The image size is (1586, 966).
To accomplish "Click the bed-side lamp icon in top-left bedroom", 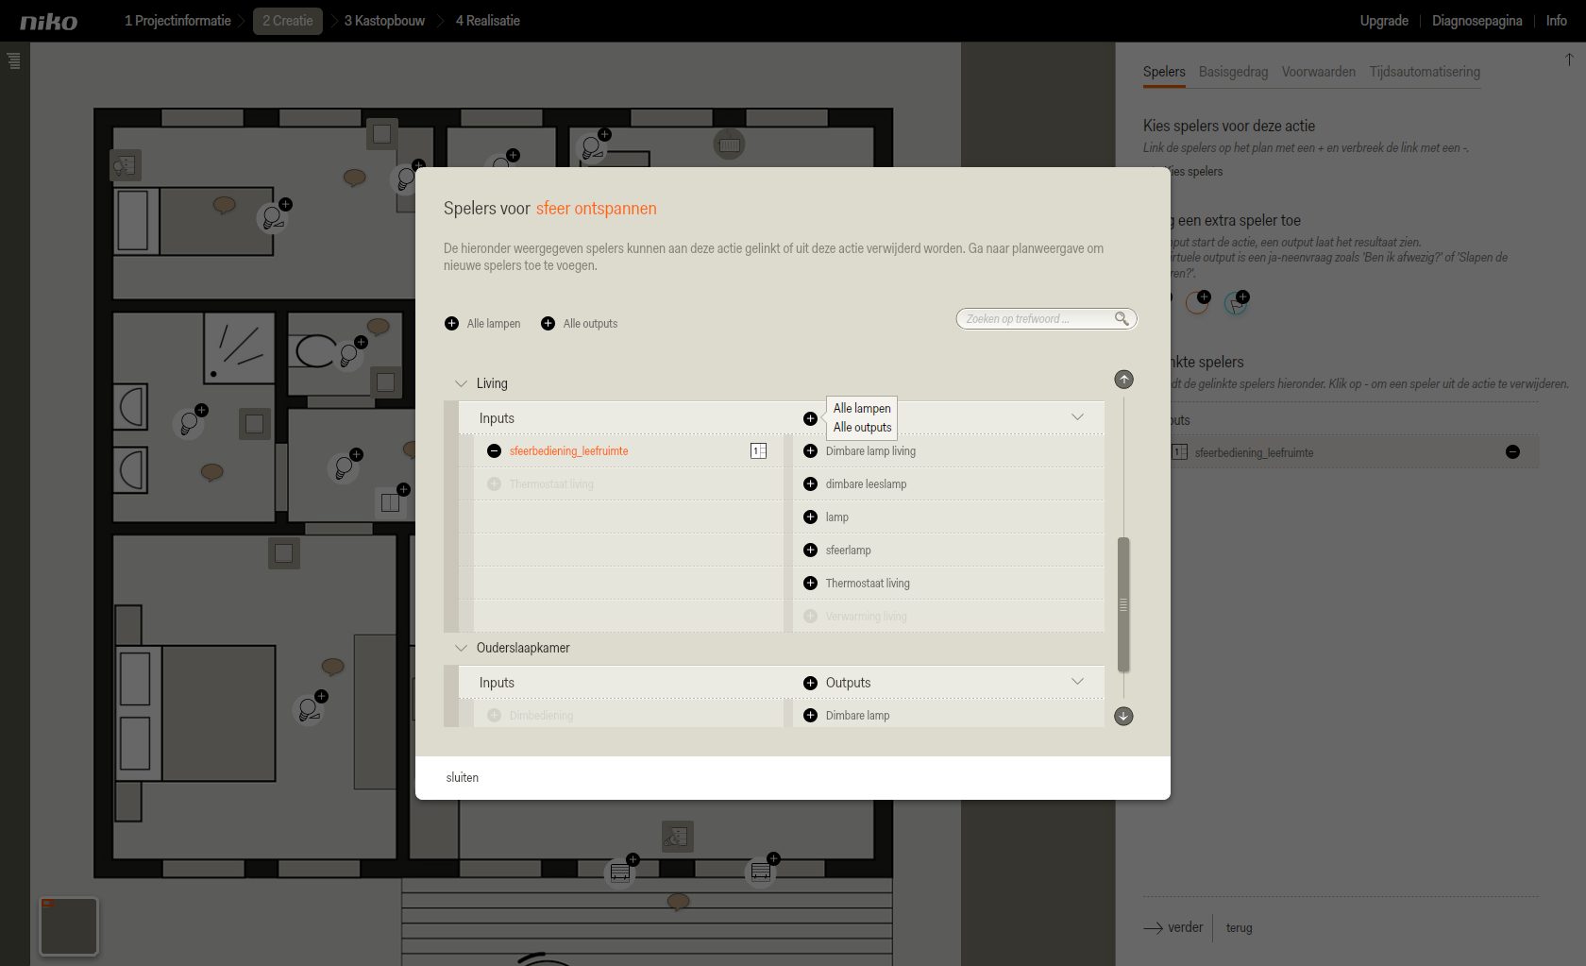I will coord(274,217).
